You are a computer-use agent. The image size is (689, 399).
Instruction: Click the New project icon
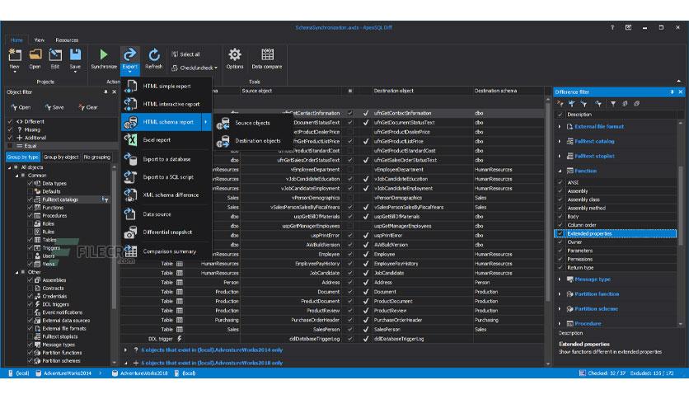point(15,54)
